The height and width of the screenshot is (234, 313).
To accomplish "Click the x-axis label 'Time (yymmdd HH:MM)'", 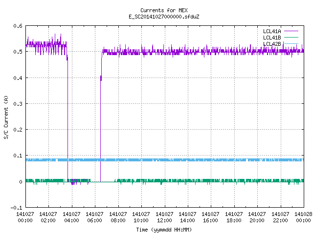I will (164, 230).
